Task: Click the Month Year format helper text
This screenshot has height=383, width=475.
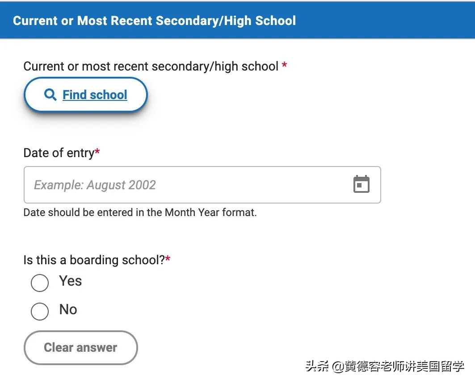Action: [140, 212]
